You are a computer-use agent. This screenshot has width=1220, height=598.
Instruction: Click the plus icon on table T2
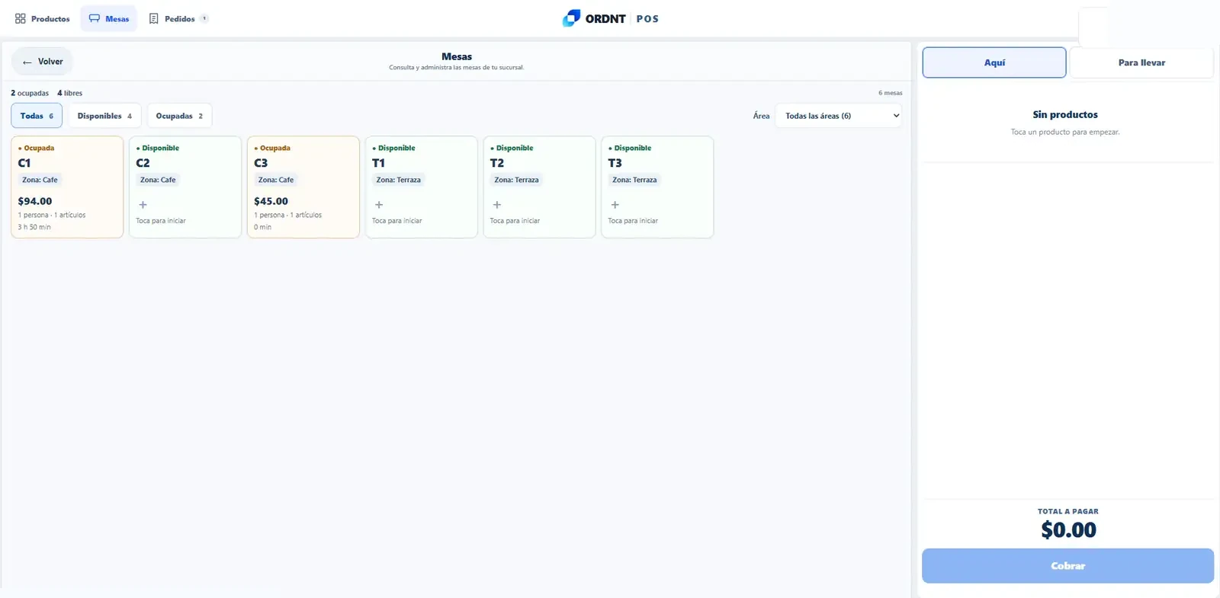coord(497,205)
